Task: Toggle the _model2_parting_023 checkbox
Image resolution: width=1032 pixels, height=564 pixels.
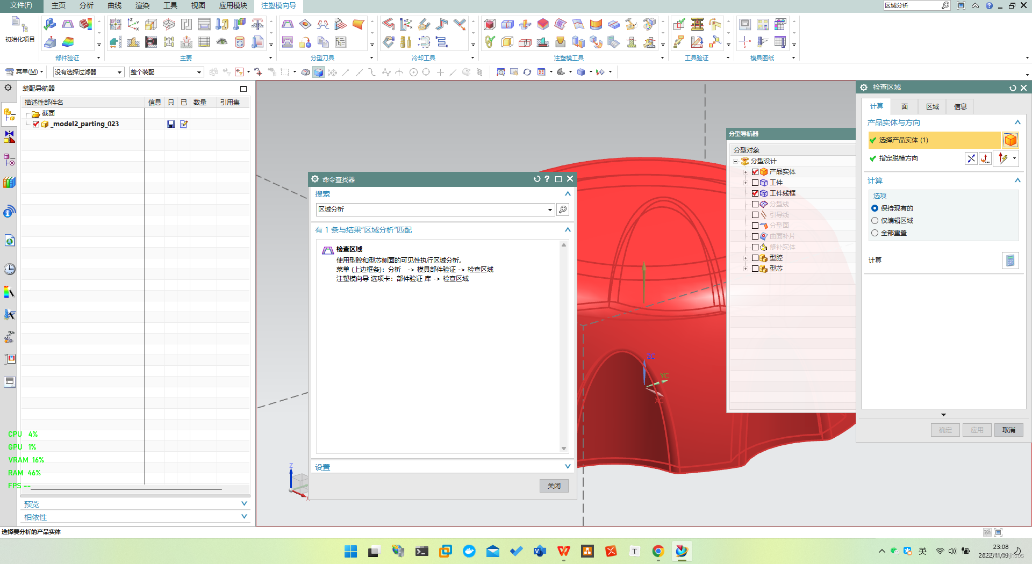Action: tap(36, 124)
